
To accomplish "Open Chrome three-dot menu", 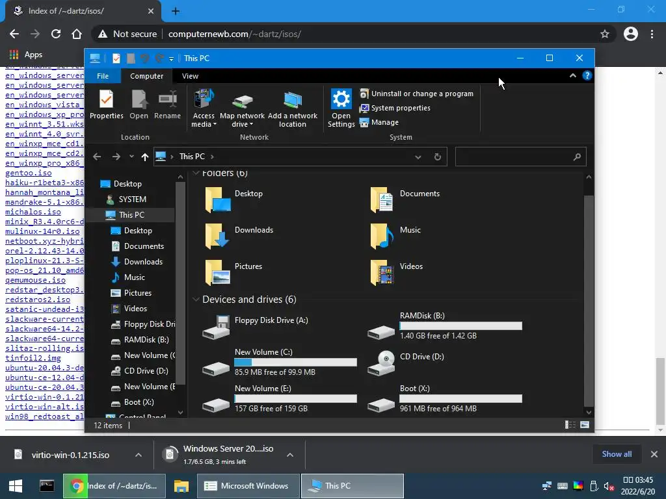I will (652, 34).
